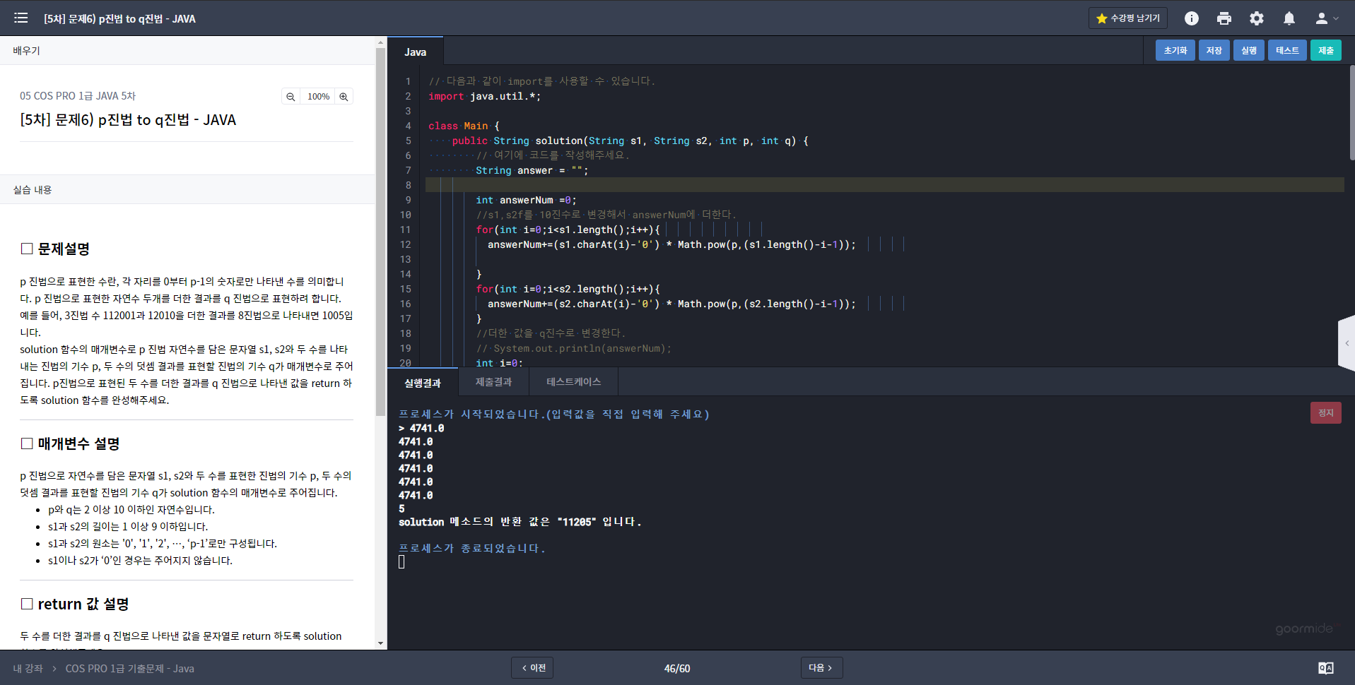Click the import java.util.*; line
This screenshot has width=1355, height=685.
pos(484,96)
